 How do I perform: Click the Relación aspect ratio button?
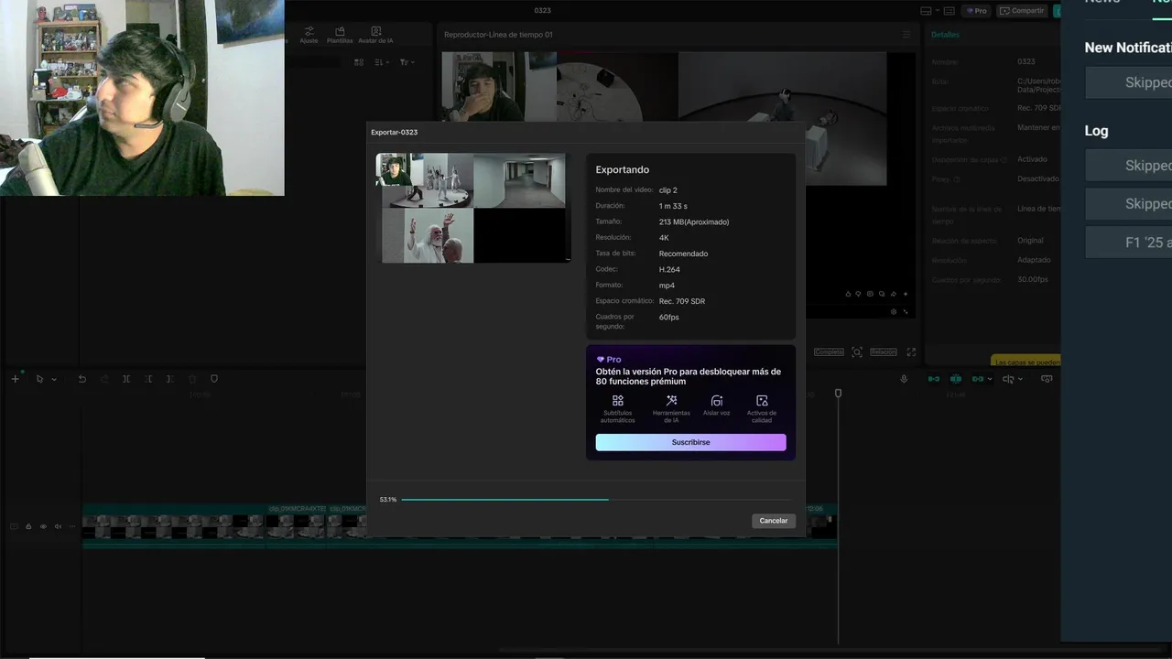pyautogui.click(x=883, y=352)
